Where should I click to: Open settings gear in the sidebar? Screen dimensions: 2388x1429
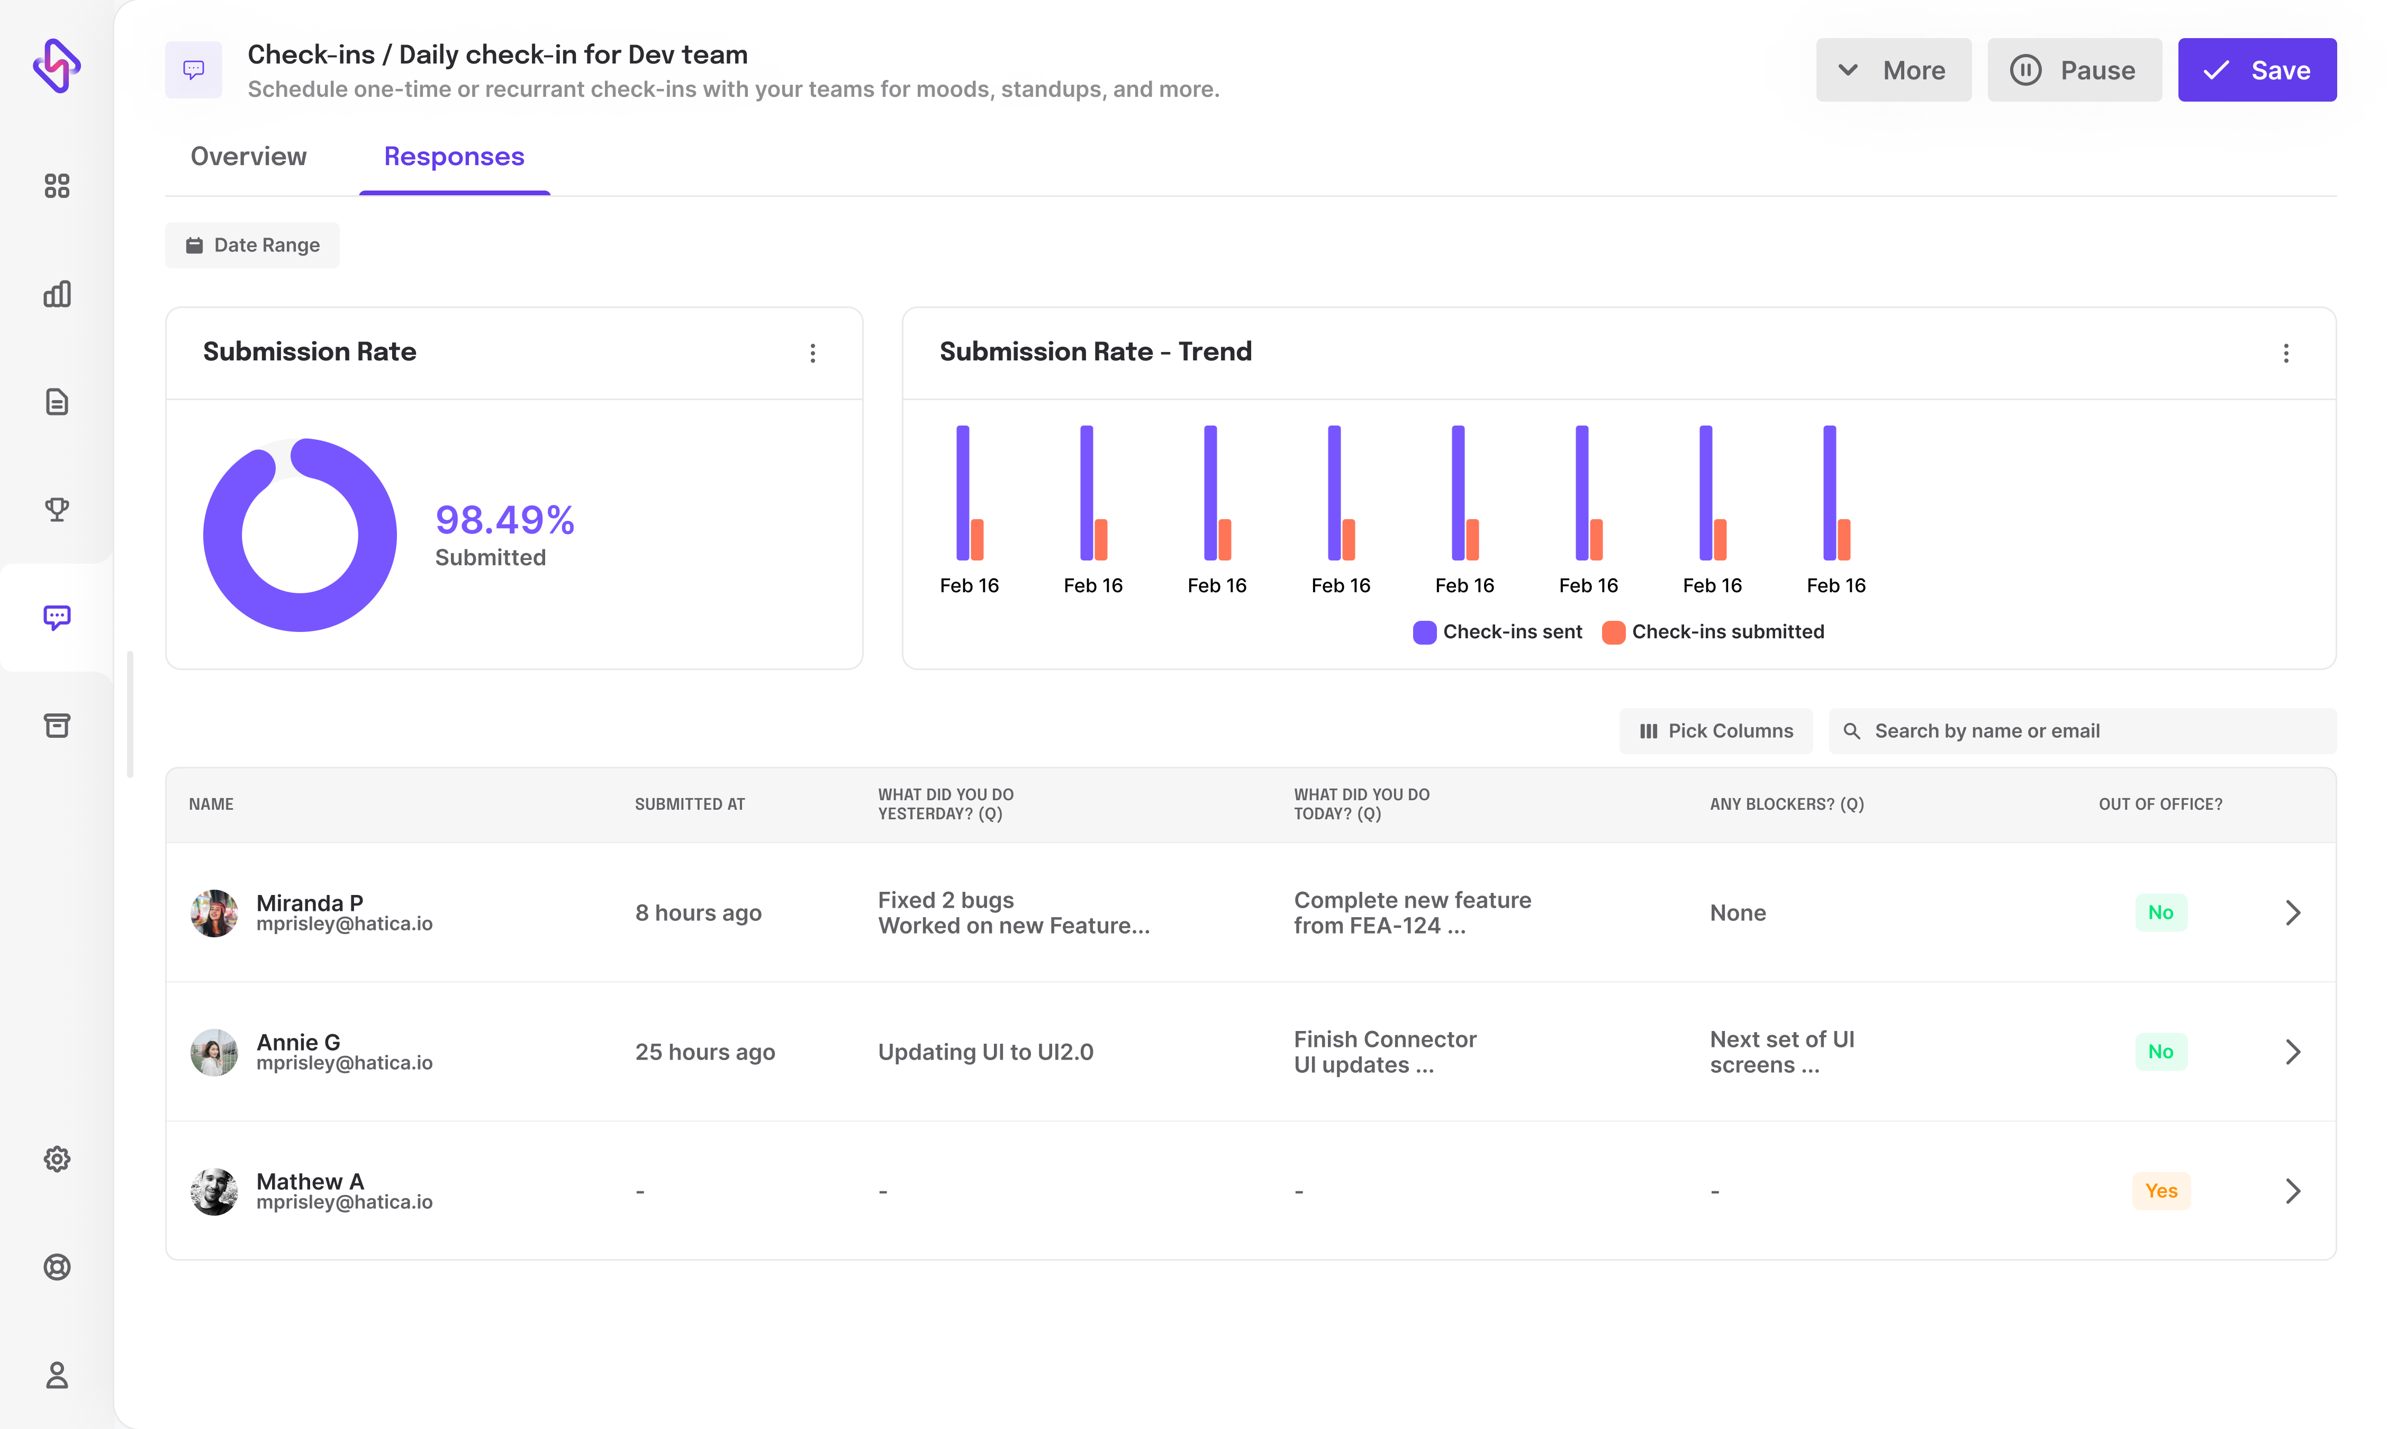[57, 1159]
